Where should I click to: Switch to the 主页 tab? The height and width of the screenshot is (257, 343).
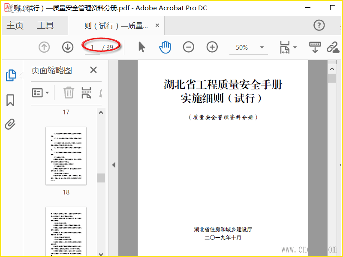[15, 25]
